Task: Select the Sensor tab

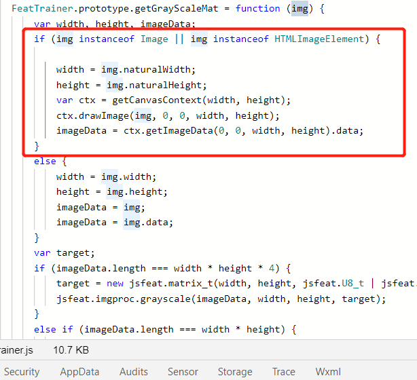Action: pyautogui.click(x=183, y=372)
